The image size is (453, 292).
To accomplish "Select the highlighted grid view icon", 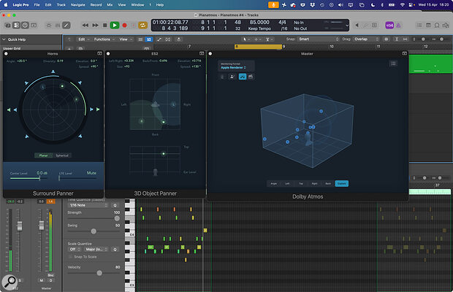I will point(149,39).
